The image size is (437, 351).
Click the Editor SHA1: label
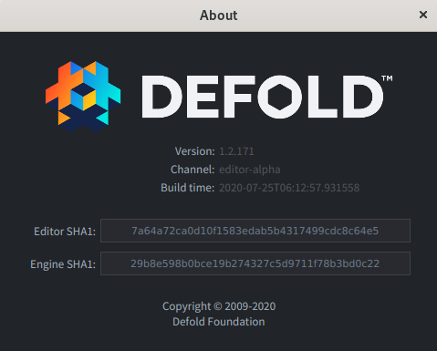(65, 232)
